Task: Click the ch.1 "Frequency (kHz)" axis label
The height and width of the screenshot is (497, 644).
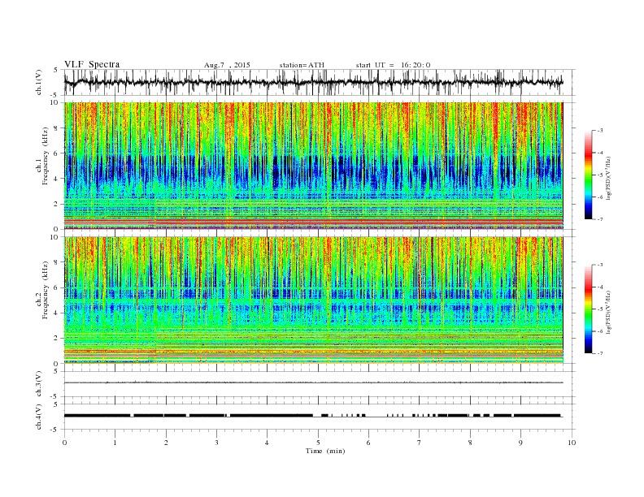Action: (45, 156)
